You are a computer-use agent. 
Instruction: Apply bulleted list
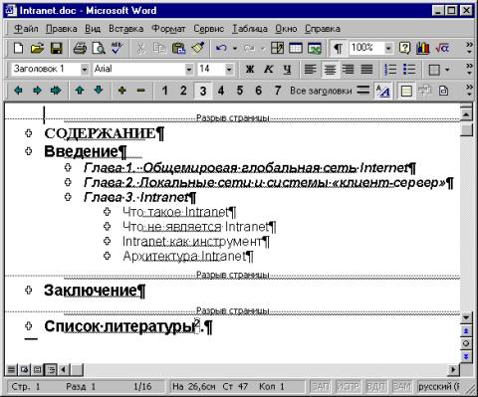click(x=409, y=69)
